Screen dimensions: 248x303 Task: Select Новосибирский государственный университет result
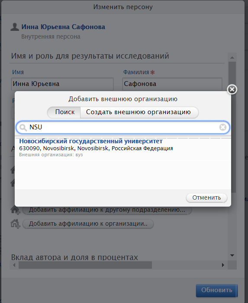point(123,148)
